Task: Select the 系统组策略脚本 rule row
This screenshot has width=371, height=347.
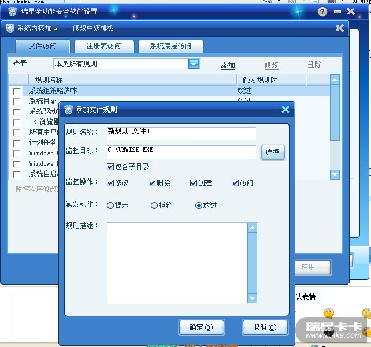Action: 176,91
